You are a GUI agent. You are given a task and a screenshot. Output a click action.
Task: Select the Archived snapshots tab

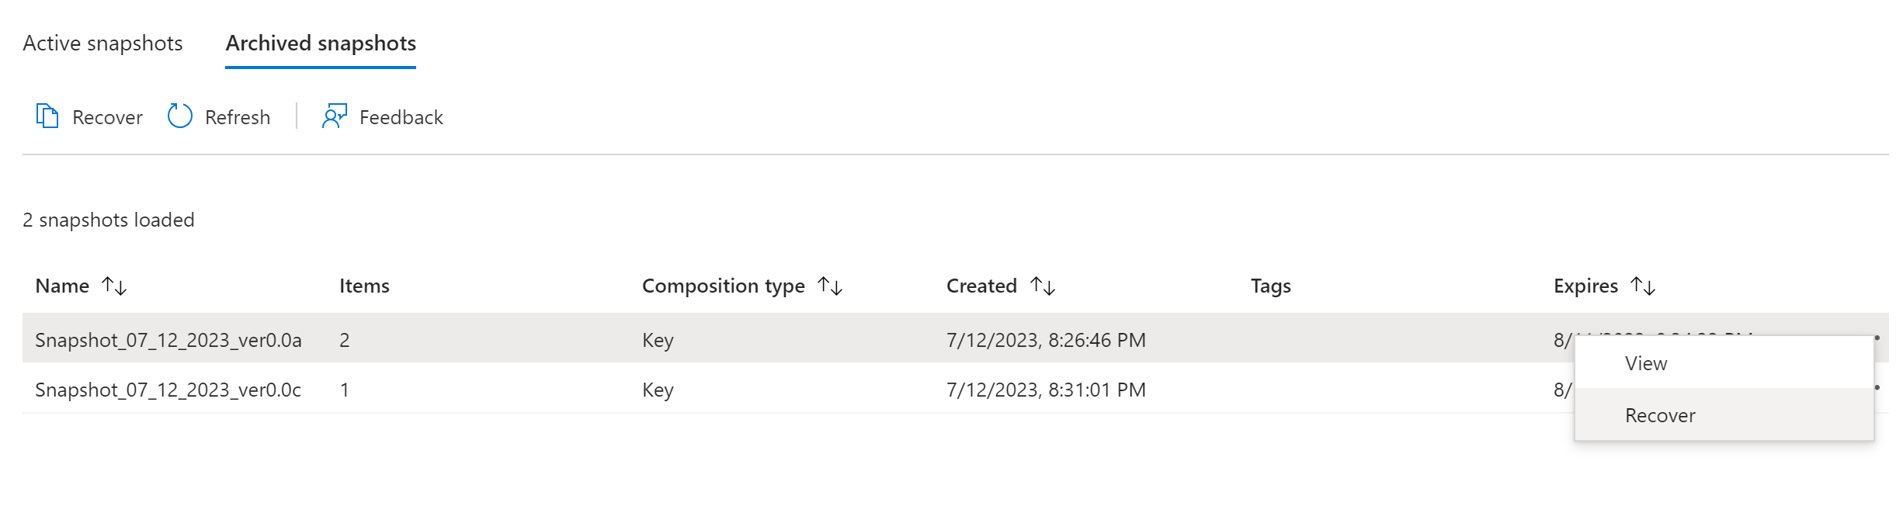tap(321, 43)
